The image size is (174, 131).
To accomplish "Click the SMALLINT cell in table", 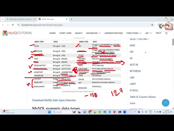I will [x=38, y=82].
